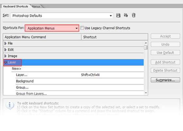Click scroll down arrow of command list
This screenshot has height=131, width=183.
pos(146,93)
